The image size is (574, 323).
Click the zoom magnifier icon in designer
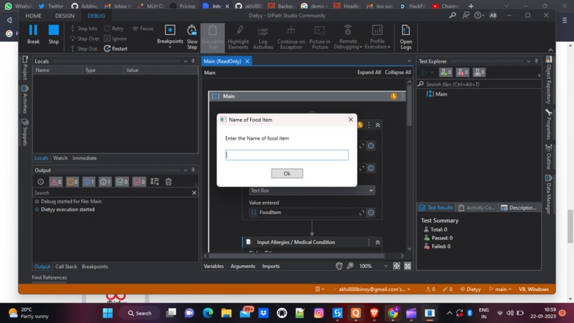tap(350, 266)
